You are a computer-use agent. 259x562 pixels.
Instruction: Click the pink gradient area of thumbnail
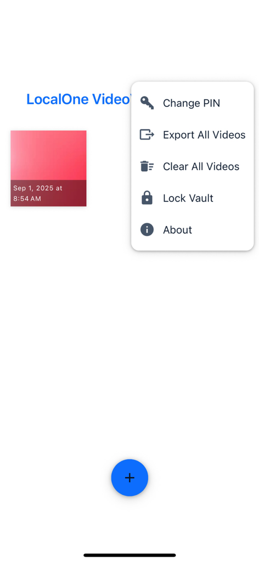[48, 155]
